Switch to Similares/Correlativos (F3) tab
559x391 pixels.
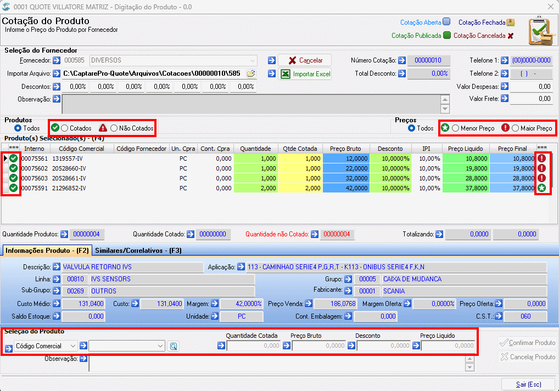[x=138, y=251]
